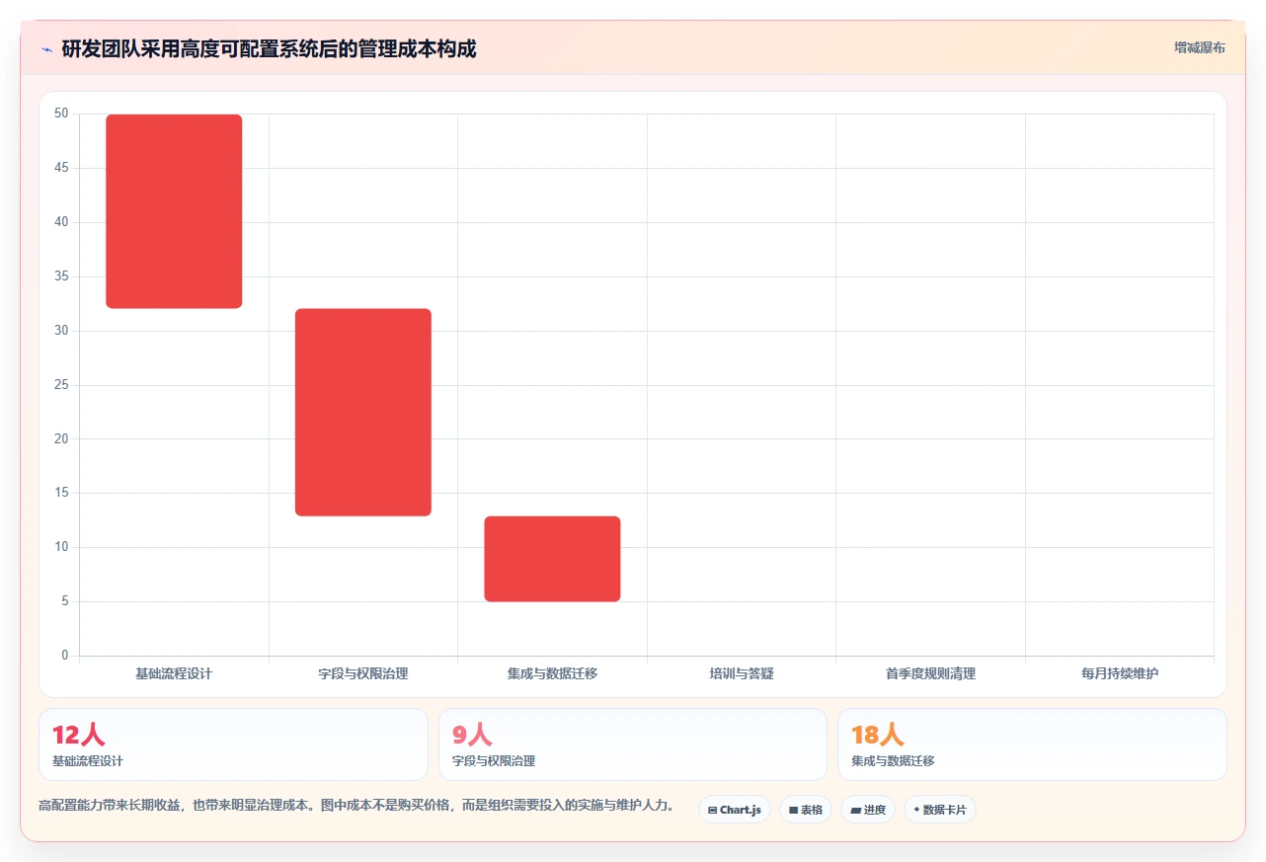Click the 进度 badge

click(x=868, y=810)
